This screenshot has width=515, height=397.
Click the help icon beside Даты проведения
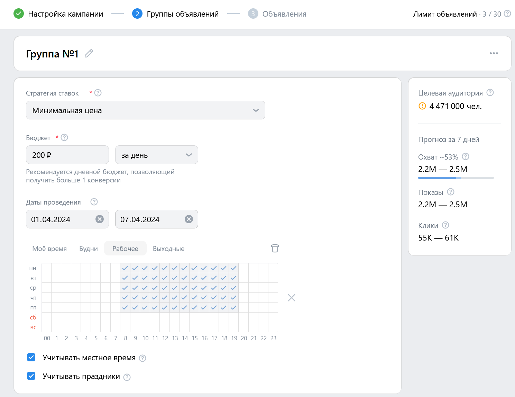(94, 202)
